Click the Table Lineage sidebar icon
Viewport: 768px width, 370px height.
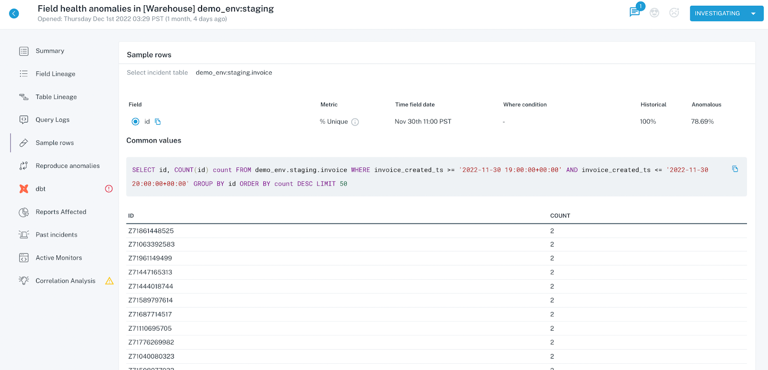point(24,97)
